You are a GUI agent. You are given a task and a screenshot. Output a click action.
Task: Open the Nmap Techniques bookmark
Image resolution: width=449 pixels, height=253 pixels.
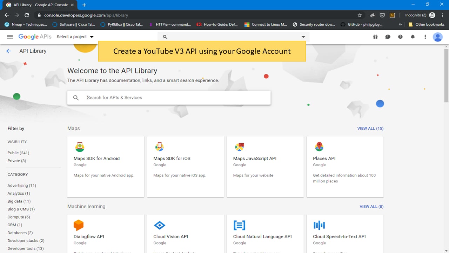(x=26, y=25)
